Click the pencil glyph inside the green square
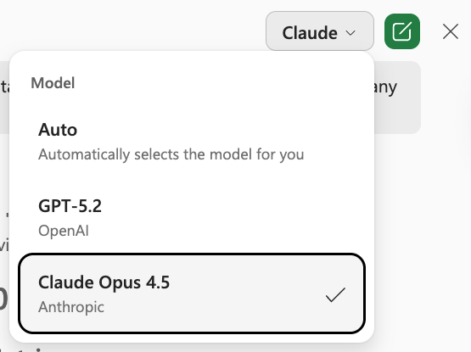Screen dimensions: 471x352 click(x=402, y=31)
